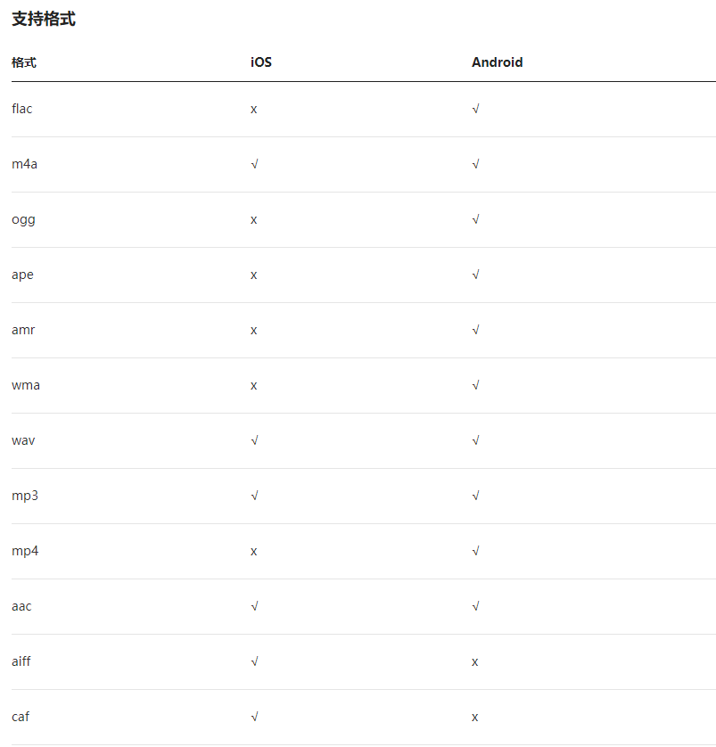Select the mp4 row label
The height and width of the screenshot is (747, 716).
(x=25, y=552)
